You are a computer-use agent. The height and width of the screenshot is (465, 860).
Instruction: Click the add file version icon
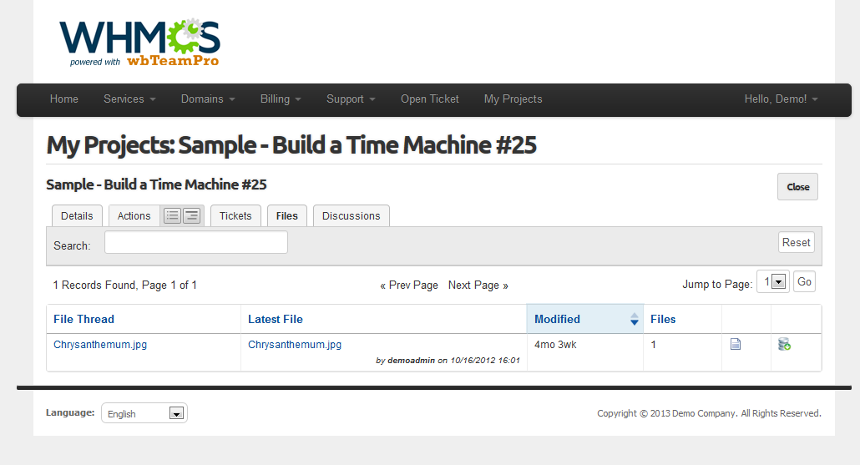[x=784, y=344]
